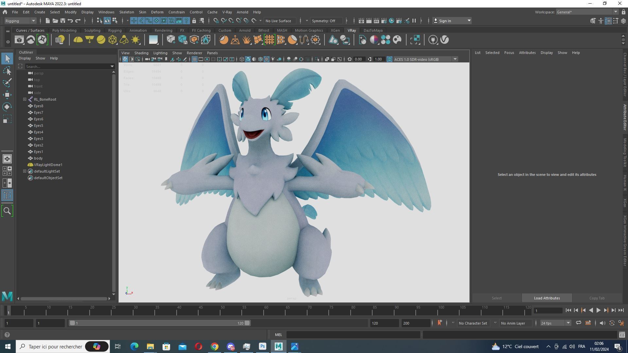628x353 pixels.
Task: Expand the defaultLightSet node in Outliner
Action: [25, 171]
